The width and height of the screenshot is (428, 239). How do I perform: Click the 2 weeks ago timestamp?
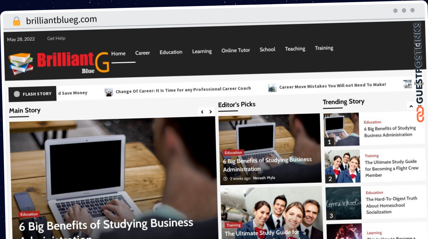click(240, 178)
